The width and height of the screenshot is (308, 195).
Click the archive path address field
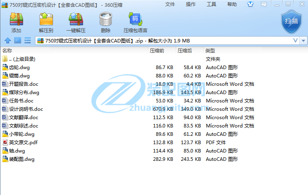pyautogui.click(x=159, y=41)
